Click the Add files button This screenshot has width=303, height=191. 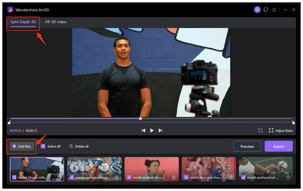[x=22, y=147]
